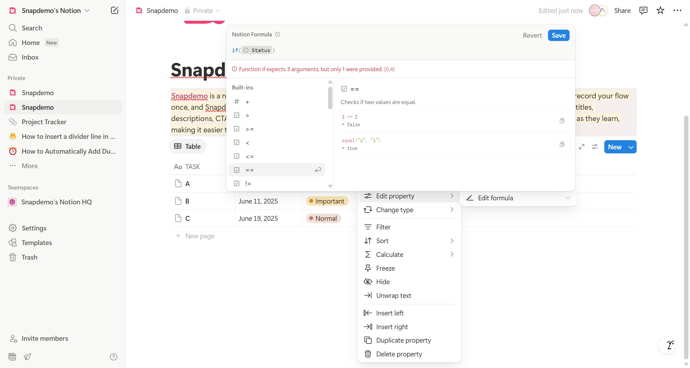Viewport: 690px width, 368px height.
Task: Open the Private sharing dropdown
Action: 202,11
